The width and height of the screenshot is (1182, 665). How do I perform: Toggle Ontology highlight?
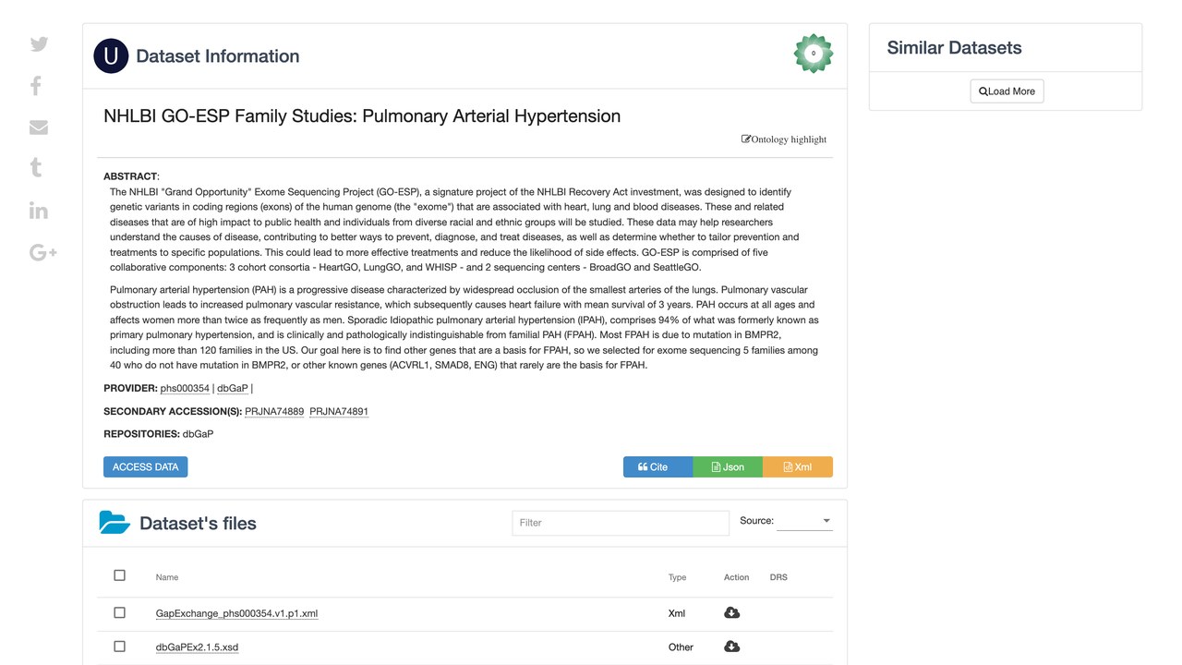tap(784, 139)
